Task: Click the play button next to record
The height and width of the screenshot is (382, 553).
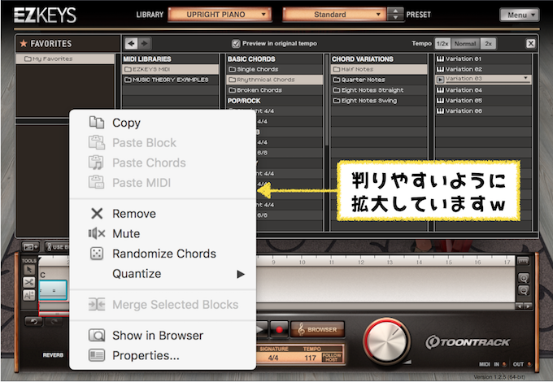Action: (261, 329)
